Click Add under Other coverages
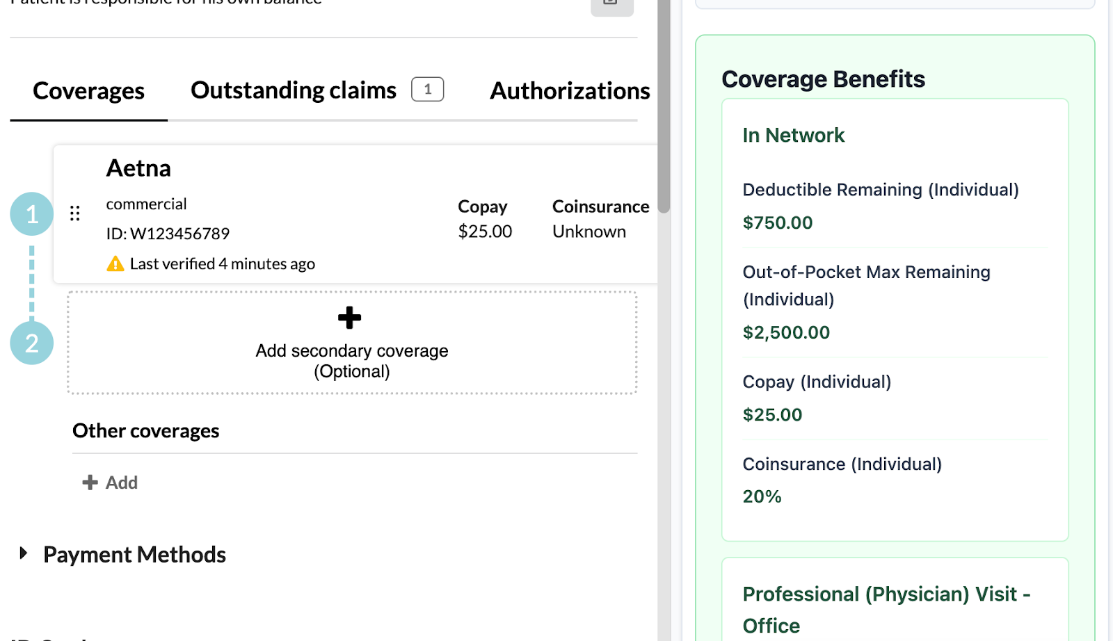The image size is (1113, 641). [x=111, y=482]
